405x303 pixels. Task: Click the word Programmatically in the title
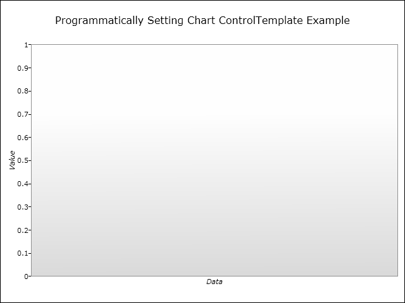99,21
